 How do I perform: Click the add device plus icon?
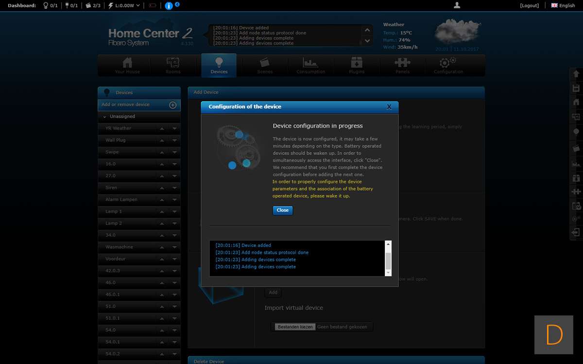point(172,105)
